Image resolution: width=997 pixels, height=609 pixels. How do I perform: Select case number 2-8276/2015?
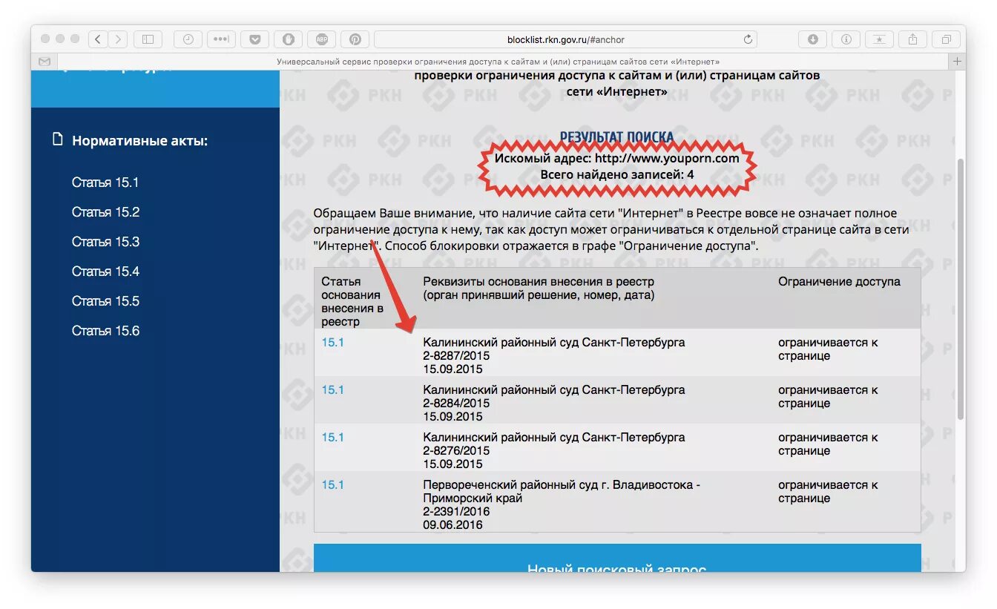click(x=456, y=451)
